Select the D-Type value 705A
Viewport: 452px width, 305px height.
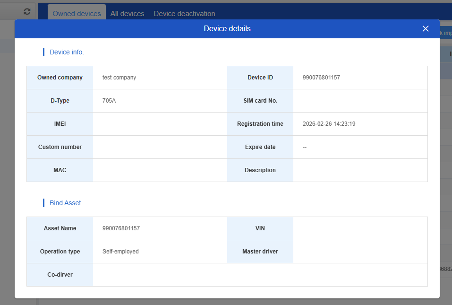[109, 101]
